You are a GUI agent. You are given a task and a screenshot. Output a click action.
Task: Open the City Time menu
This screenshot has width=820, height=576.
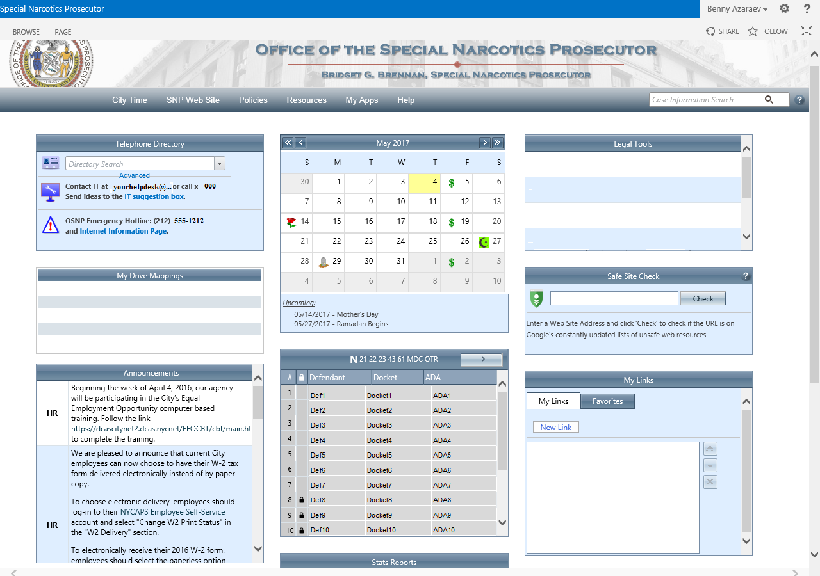129,100
